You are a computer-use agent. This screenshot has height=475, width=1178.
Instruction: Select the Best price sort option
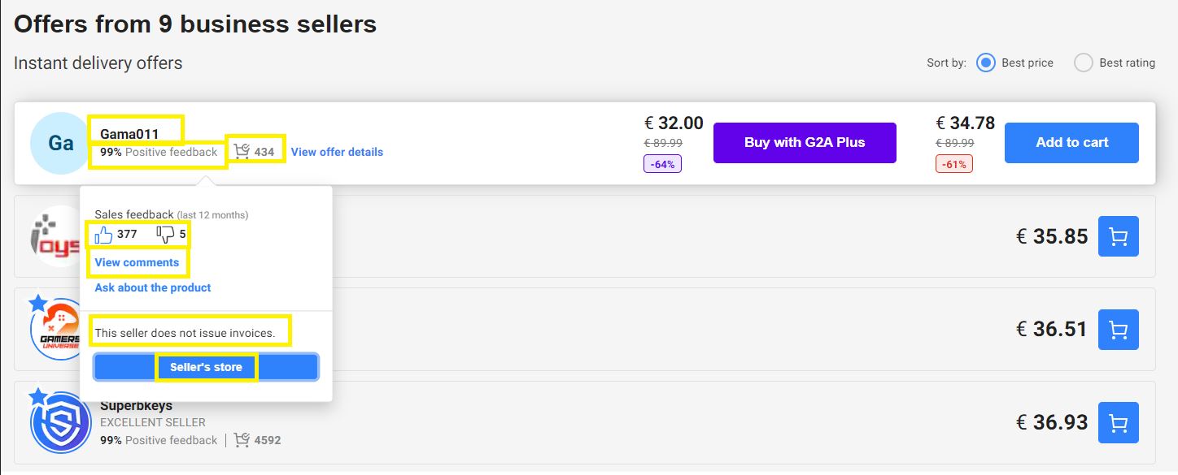click(x=985, y=62)
